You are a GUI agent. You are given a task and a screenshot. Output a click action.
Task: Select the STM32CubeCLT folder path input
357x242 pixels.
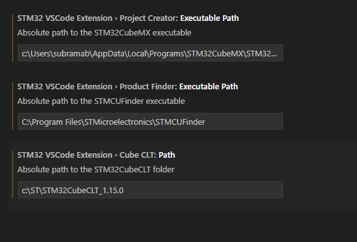(150, 190)
